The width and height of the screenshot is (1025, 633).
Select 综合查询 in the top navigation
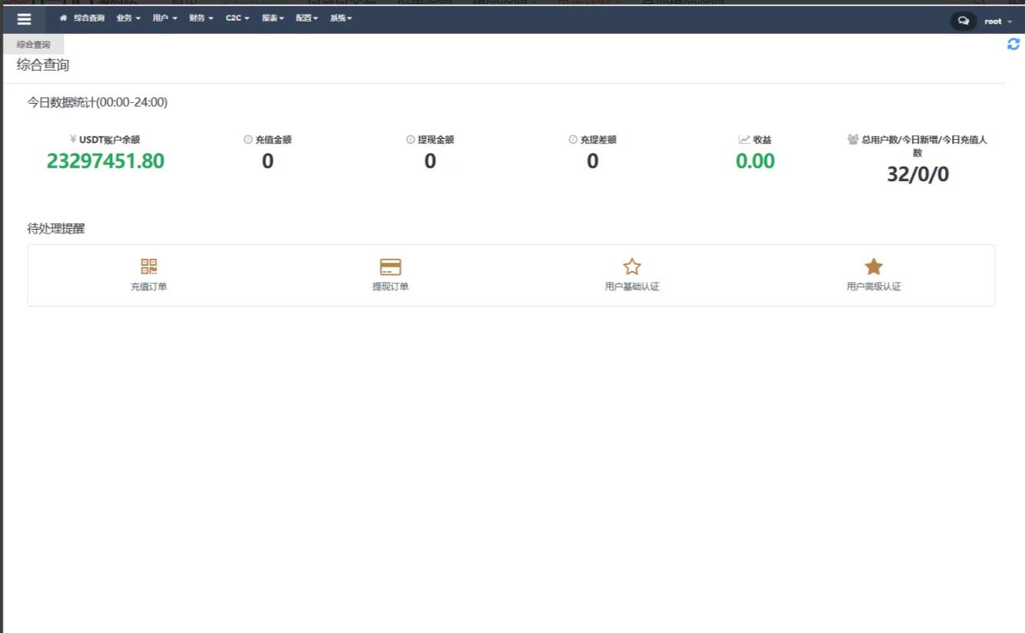click(x=89, y=18)
